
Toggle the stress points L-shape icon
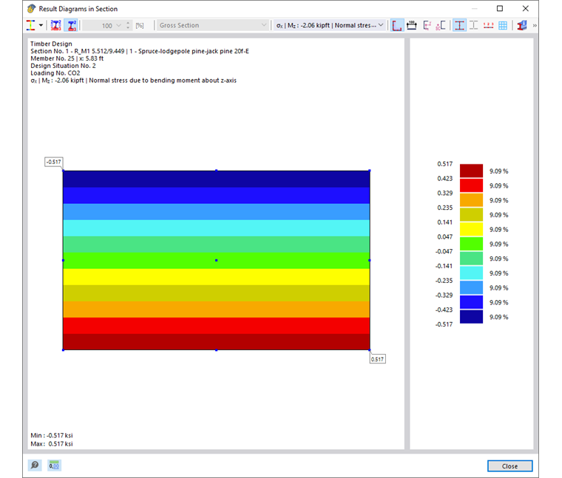pos(397,25)
